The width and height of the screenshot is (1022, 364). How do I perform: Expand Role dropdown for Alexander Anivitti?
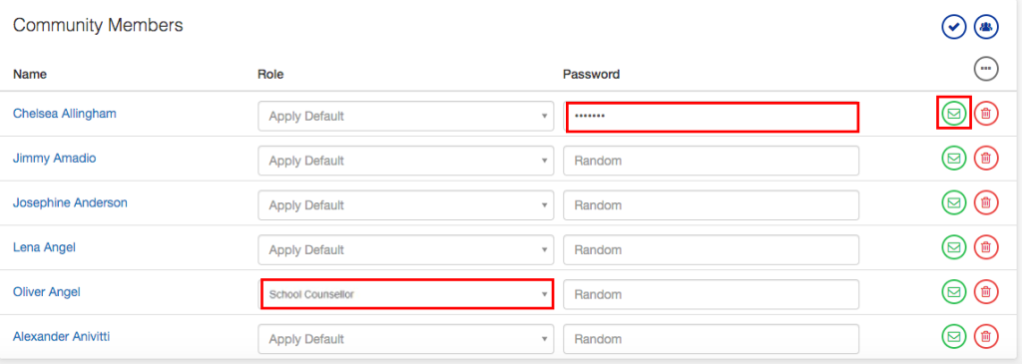(x=406, y=339)
